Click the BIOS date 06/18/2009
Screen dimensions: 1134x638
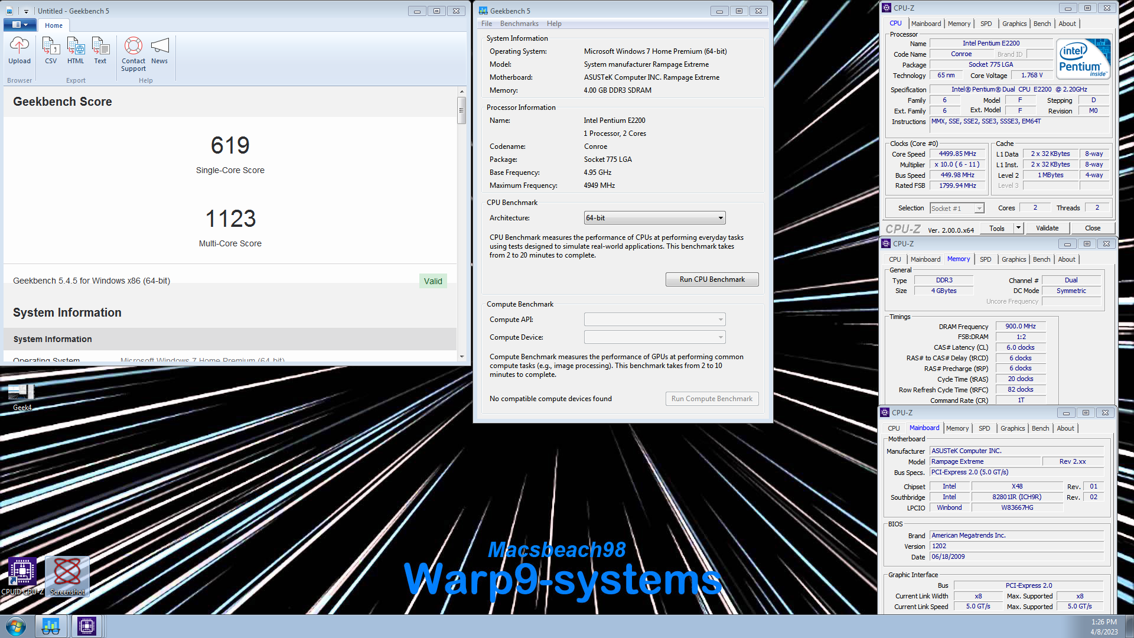tap(1016, 556)
